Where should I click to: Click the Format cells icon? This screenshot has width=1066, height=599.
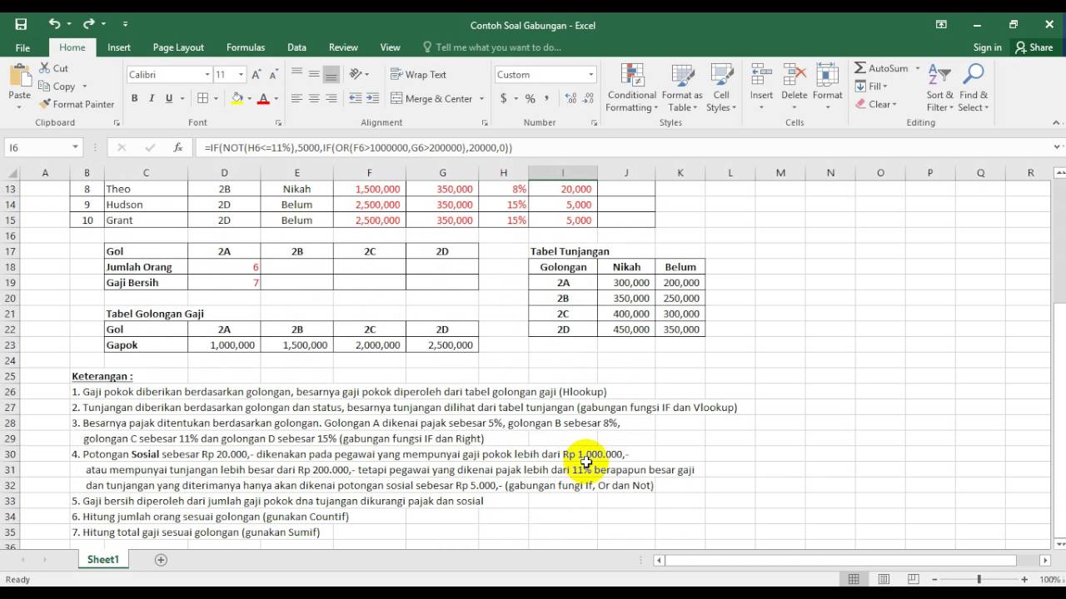[x=828, y=76]
